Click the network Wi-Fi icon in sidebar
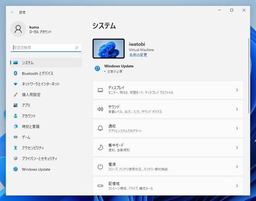 [x=16, y=84]
